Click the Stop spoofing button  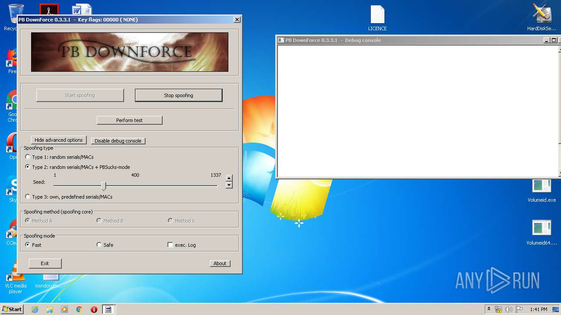pyautogui.click(x=178, y=95)
